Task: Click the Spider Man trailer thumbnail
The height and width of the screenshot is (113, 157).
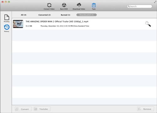Action: coord(18,24)
